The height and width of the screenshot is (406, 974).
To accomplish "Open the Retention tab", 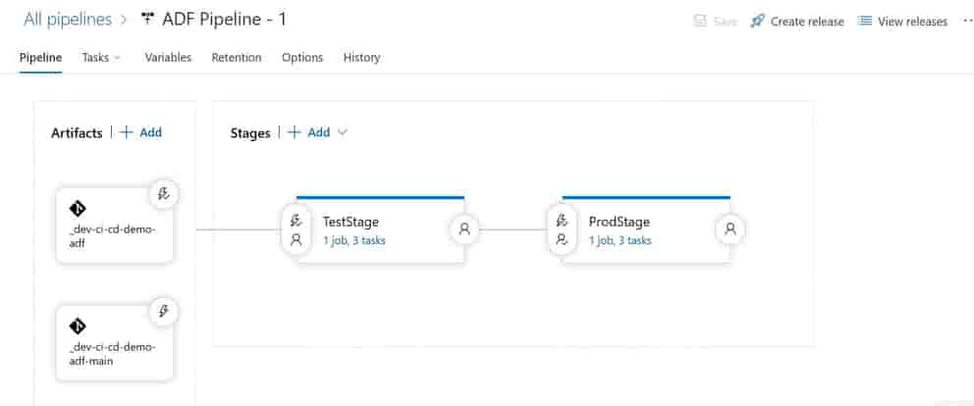I will click(x=237, y=58).
